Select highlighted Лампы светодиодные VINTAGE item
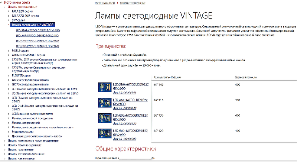297x162 pixels. [33, 25]
